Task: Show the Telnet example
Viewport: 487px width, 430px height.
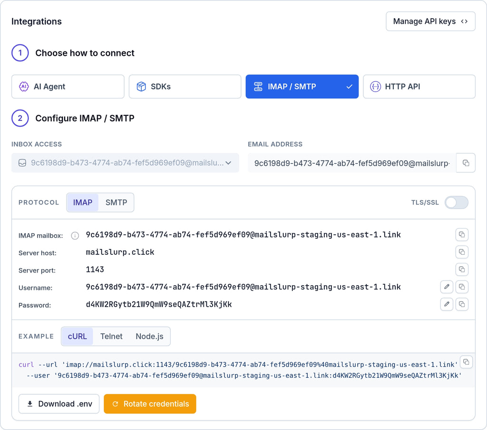Action: tap(111, 336)
